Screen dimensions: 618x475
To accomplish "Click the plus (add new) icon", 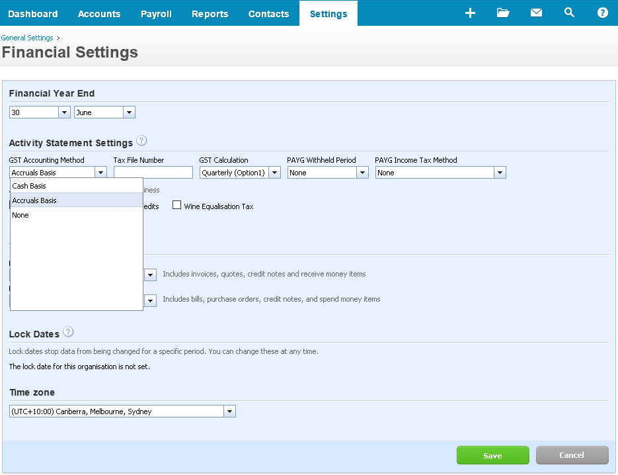I will click(470, 13).
